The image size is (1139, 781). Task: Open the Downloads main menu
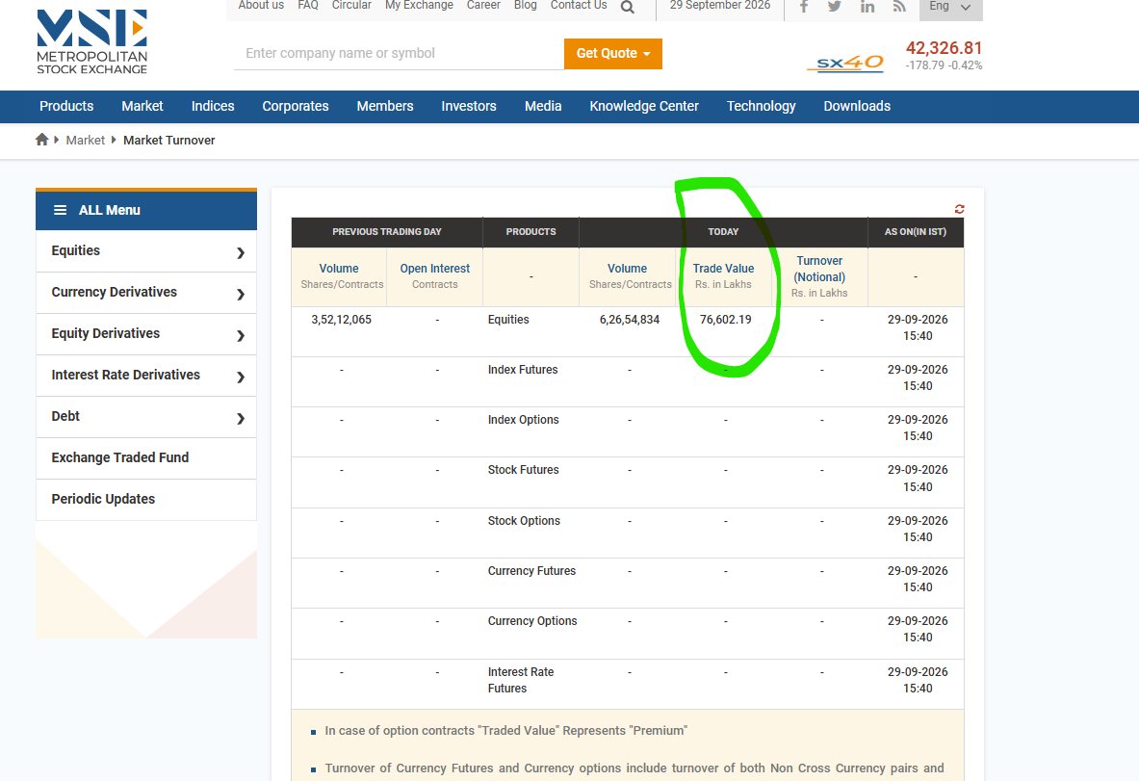point(857,106)
